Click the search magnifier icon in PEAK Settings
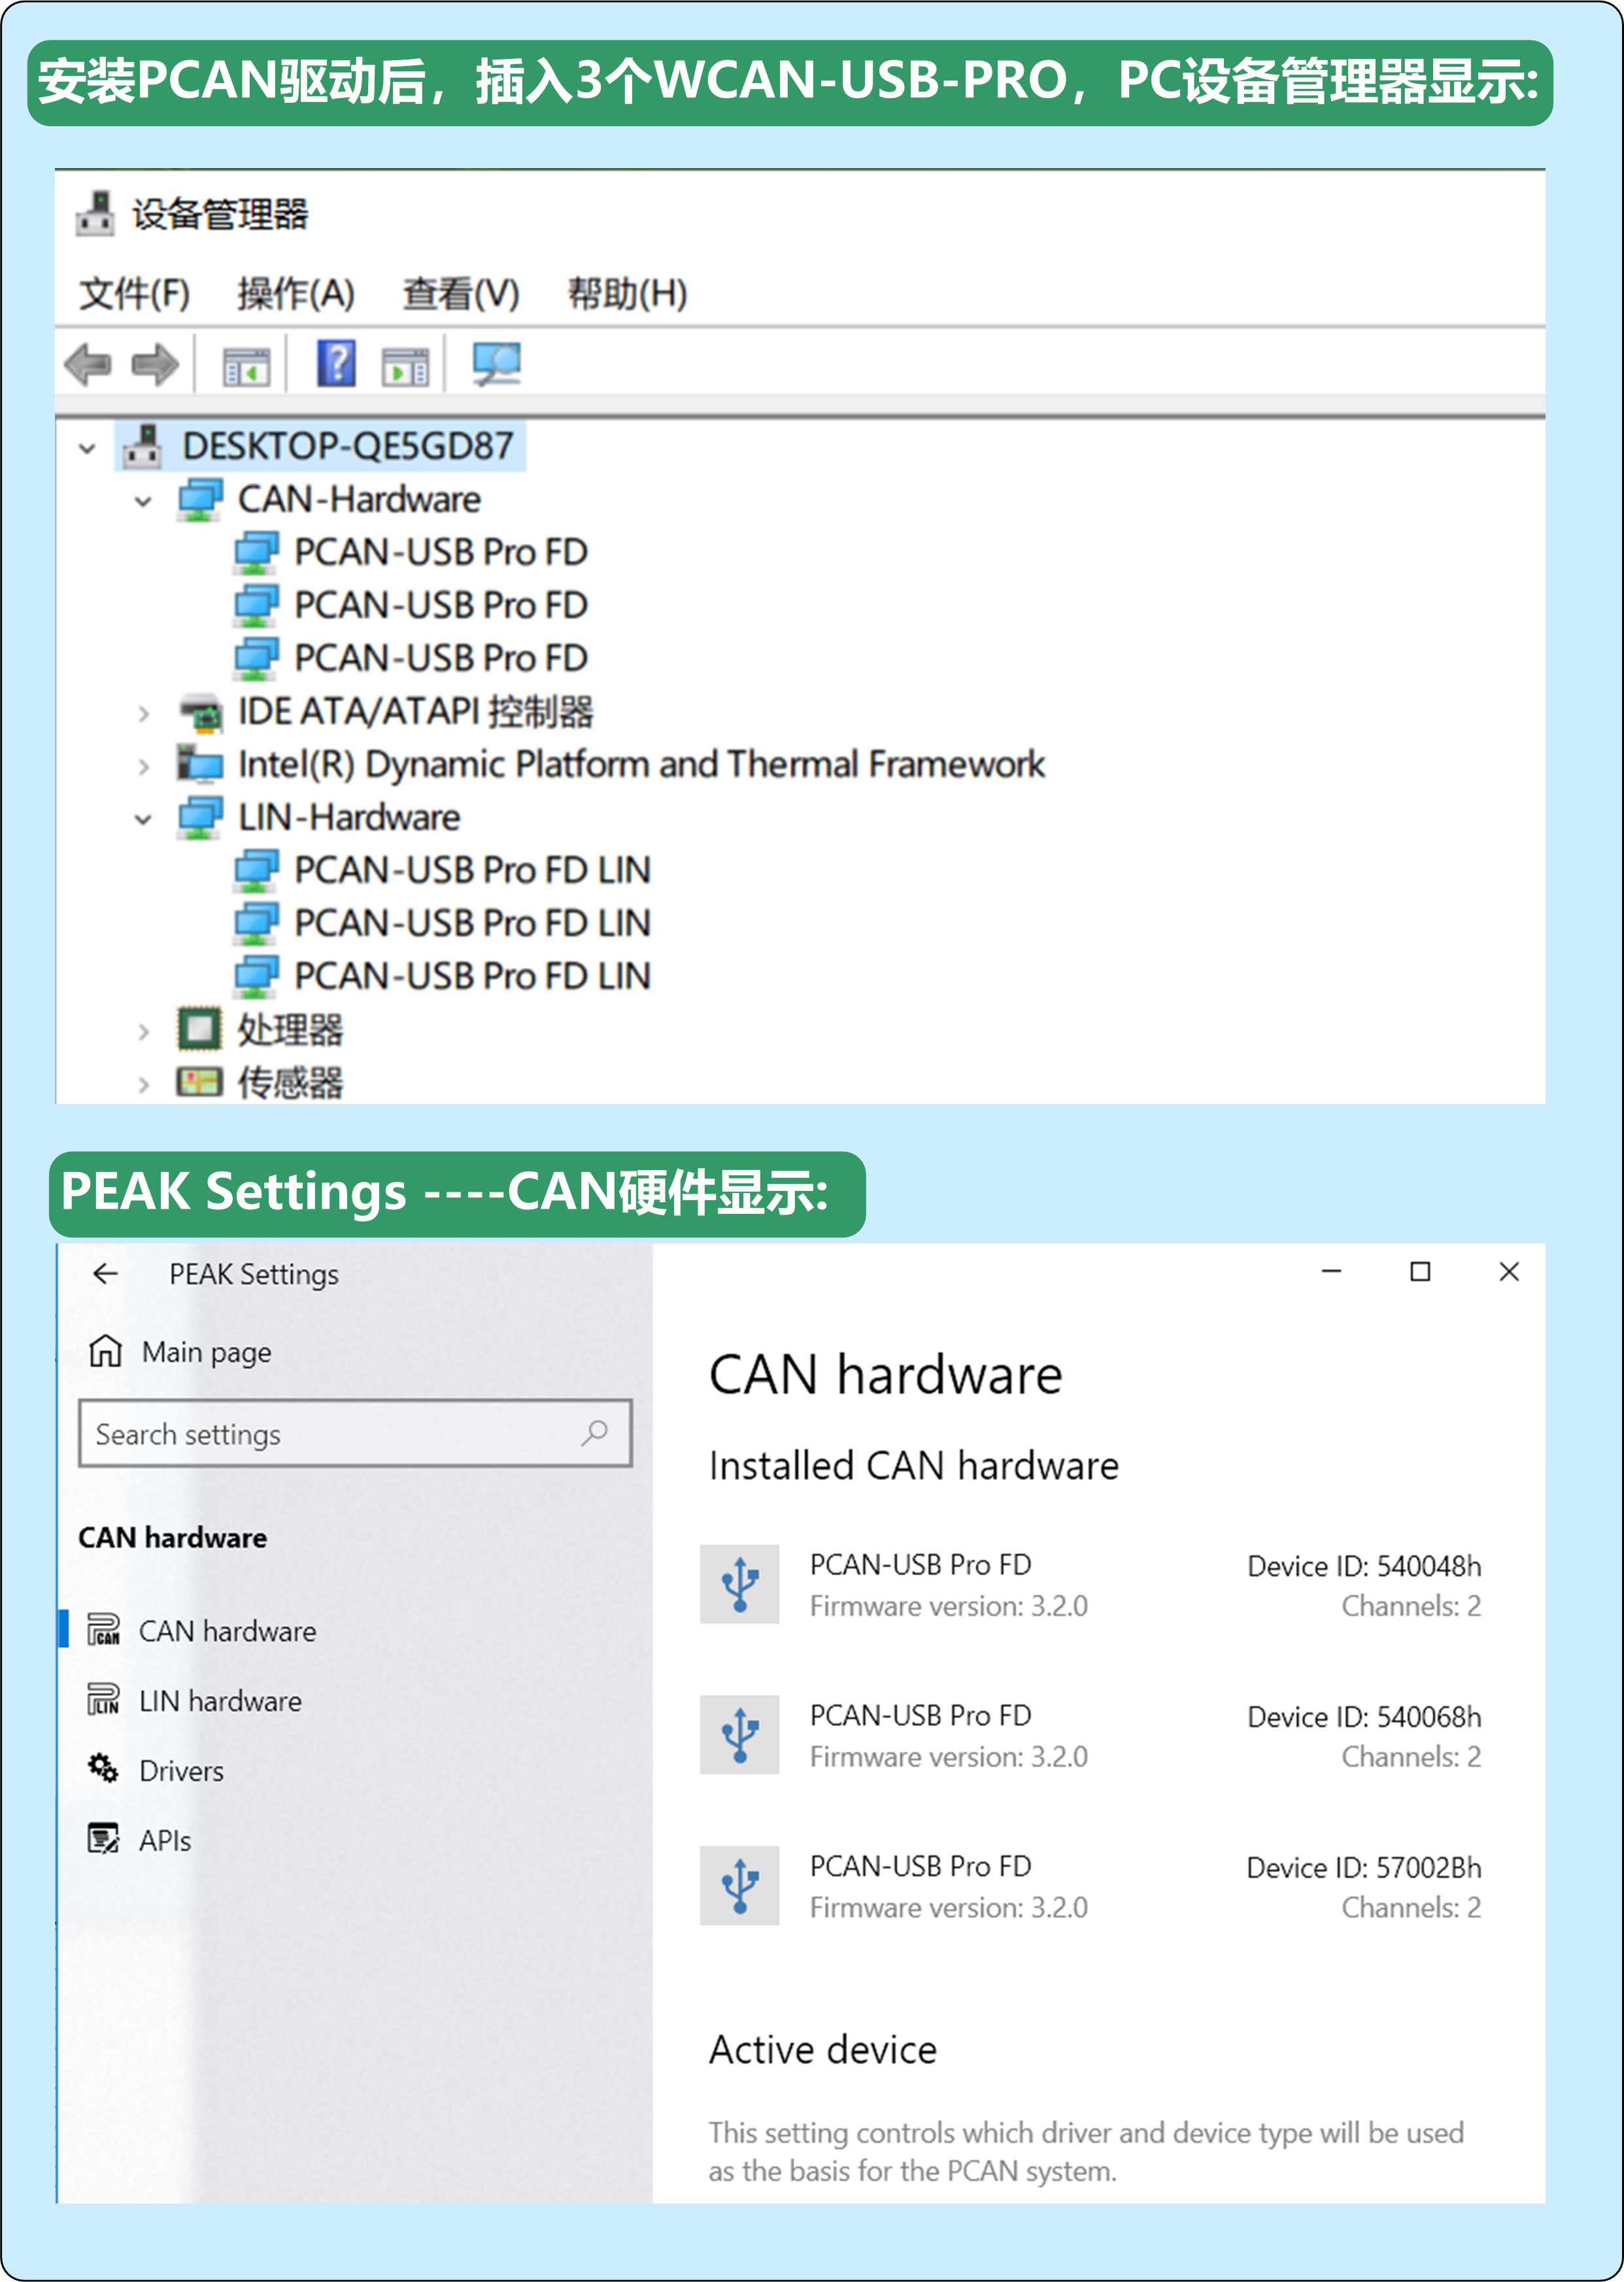The height and width of the screenshot is (2282, 1624). (595, 1432)
